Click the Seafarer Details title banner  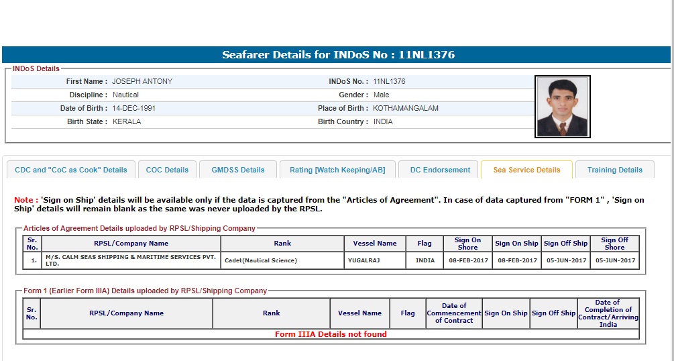pos(337,55)
